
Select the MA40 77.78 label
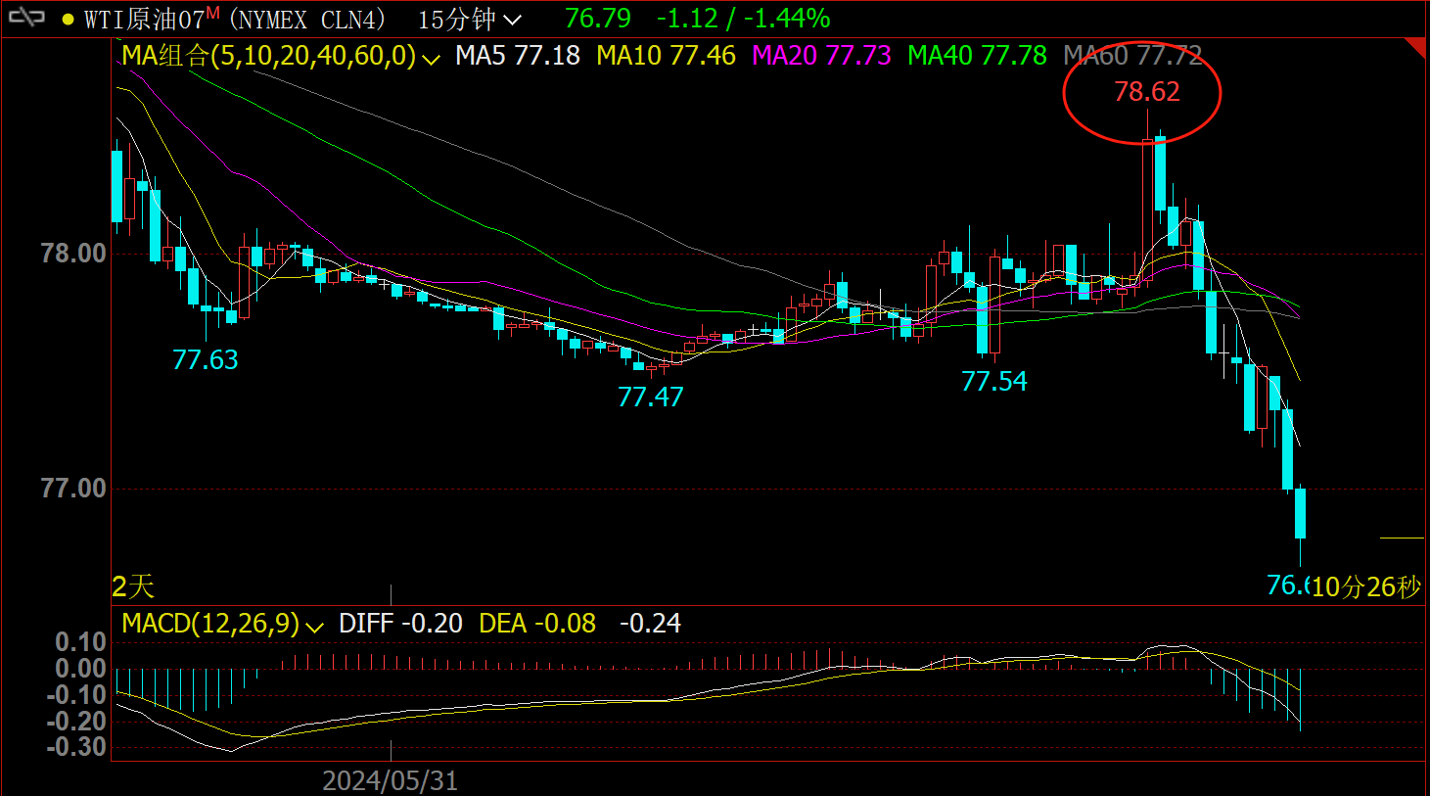tap(978, 56)
